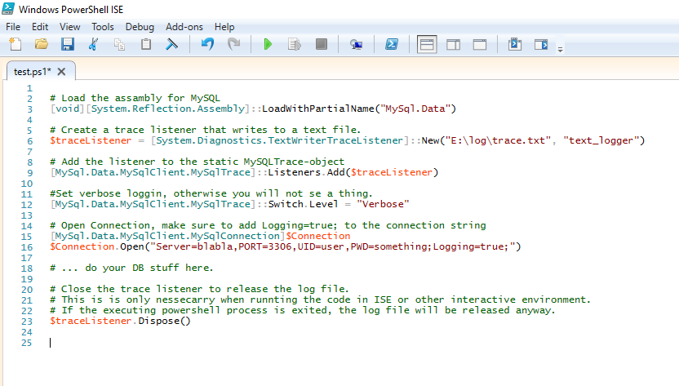Click line number 25 in the gutter
Image resolution: width=679 pixels, height=386 pixels.
[x=26, y=343]
